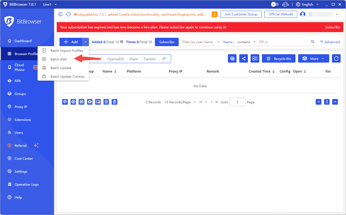Click Join Customer Group button
The image size is (346, 215).
pyautogui.click(x=241, y=14)
